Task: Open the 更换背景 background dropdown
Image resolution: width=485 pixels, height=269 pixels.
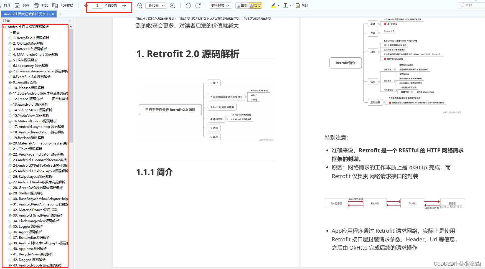Action: click(x=220, y=5)
